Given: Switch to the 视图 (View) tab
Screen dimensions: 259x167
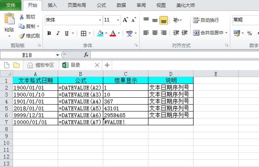Looking at the screenshot, I should click(x=161, y=5).
